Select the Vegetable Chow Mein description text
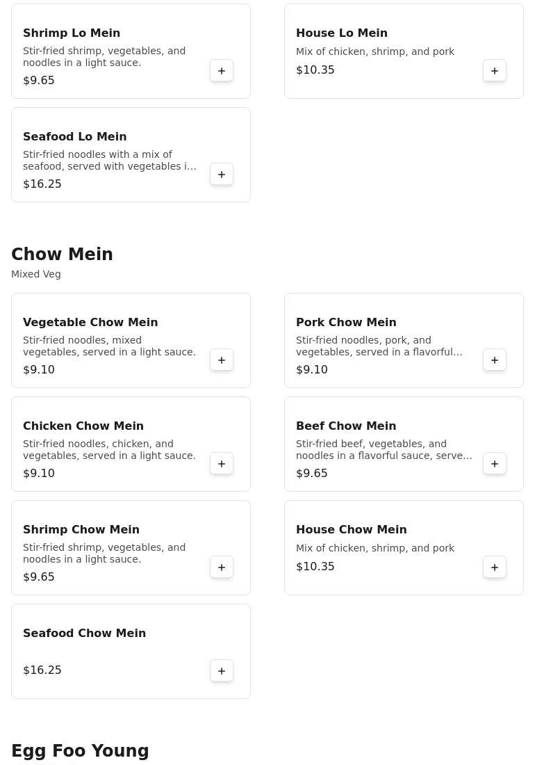The width and height of the screenshot is (535, 765). (109, 346)
